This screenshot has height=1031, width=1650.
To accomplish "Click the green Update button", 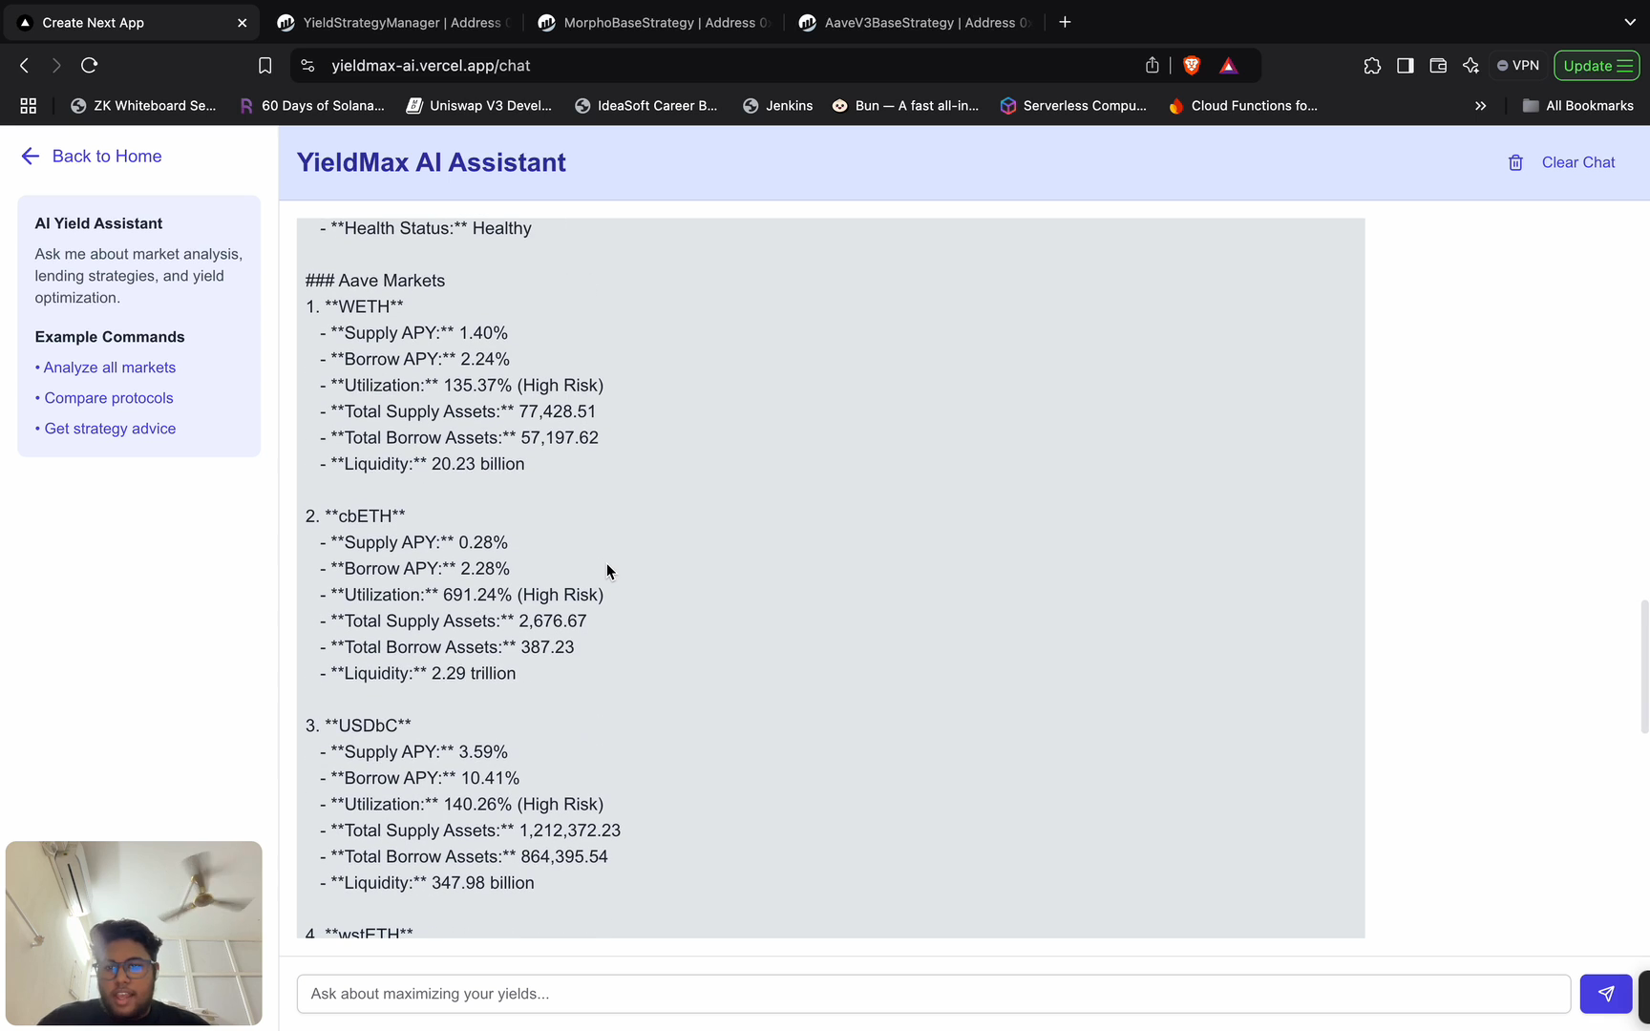I will 1597,66.
